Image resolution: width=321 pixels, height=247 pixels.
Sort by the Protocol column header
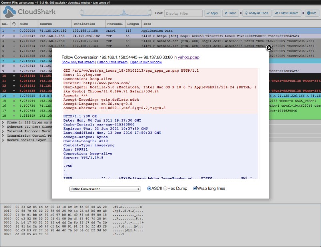coord(115,24)
